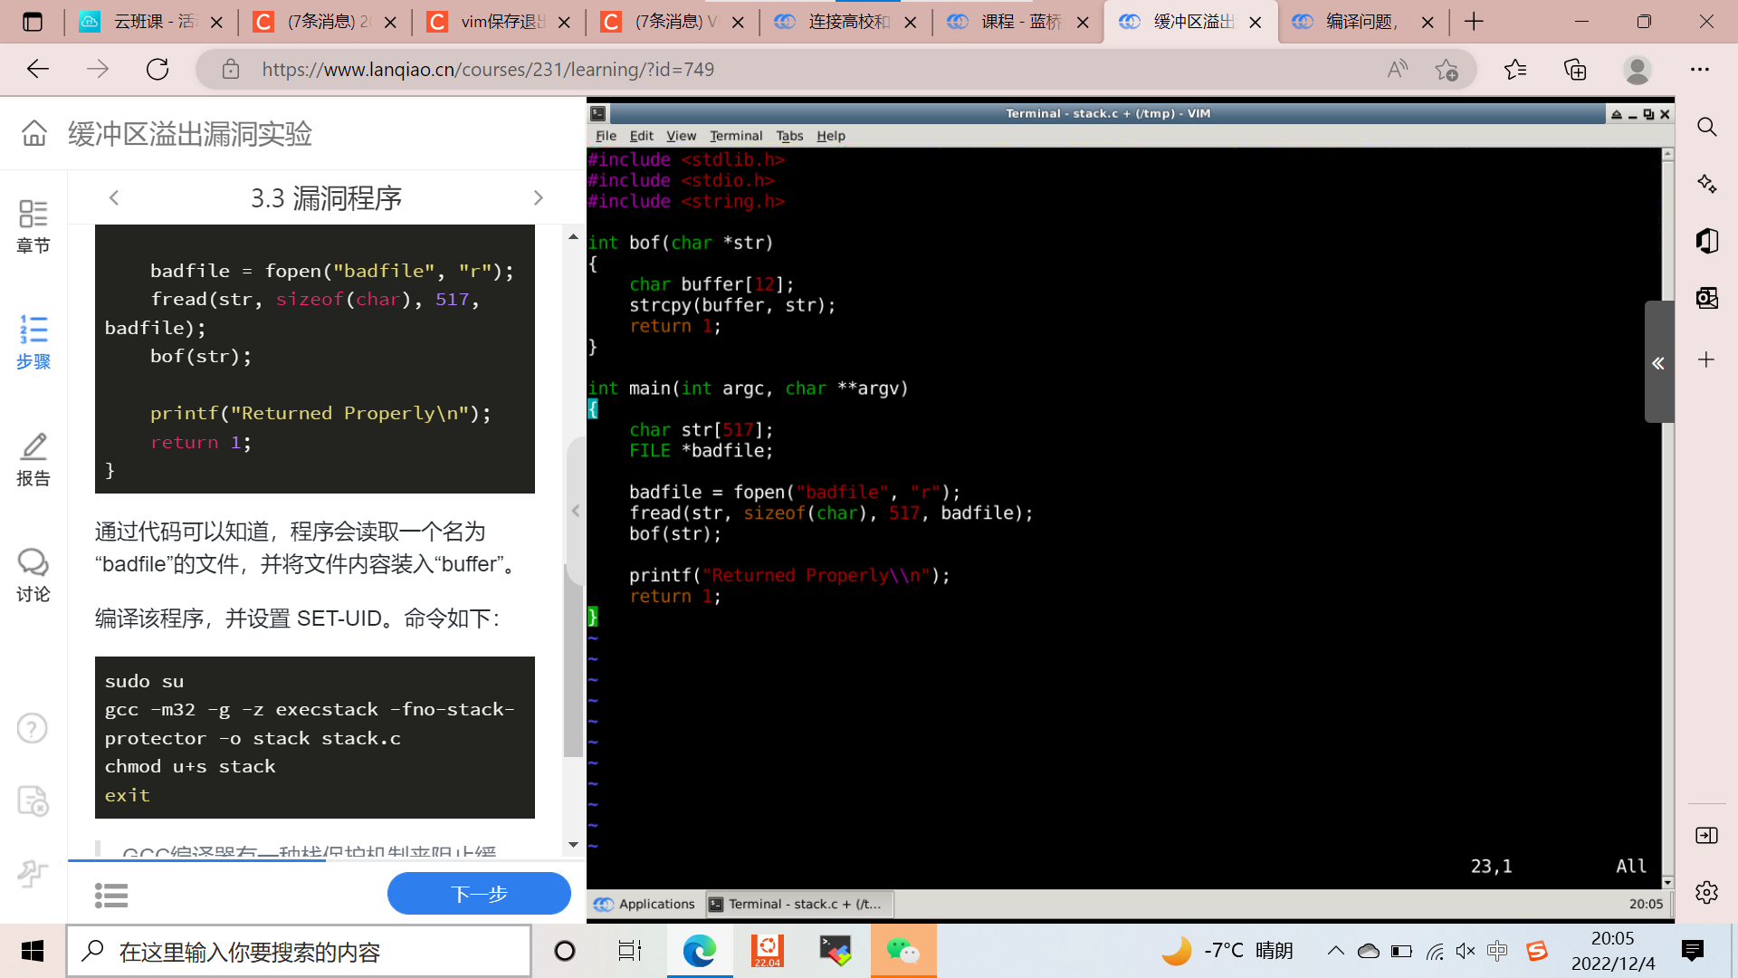Screen dimensions: 1738x978
Task: Expand the right side panel double-chevron
Action: 1657,362
